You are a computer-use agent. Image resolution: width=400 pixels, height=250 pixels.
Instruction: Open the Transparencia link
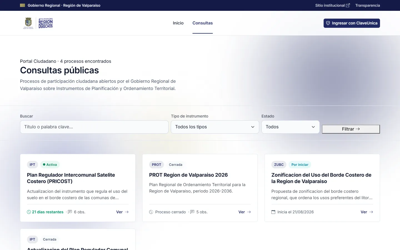[x=367, y=5]
